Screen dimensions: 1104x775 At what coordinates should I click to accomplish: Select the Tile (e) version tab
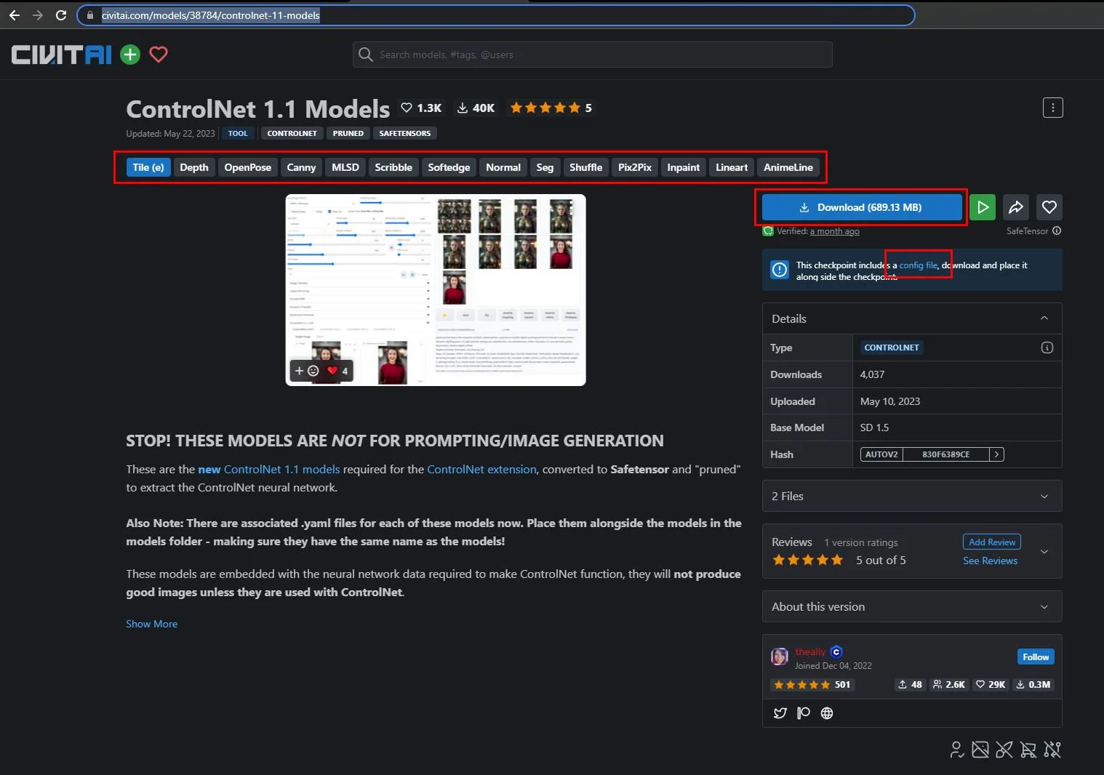coord(148,167)
